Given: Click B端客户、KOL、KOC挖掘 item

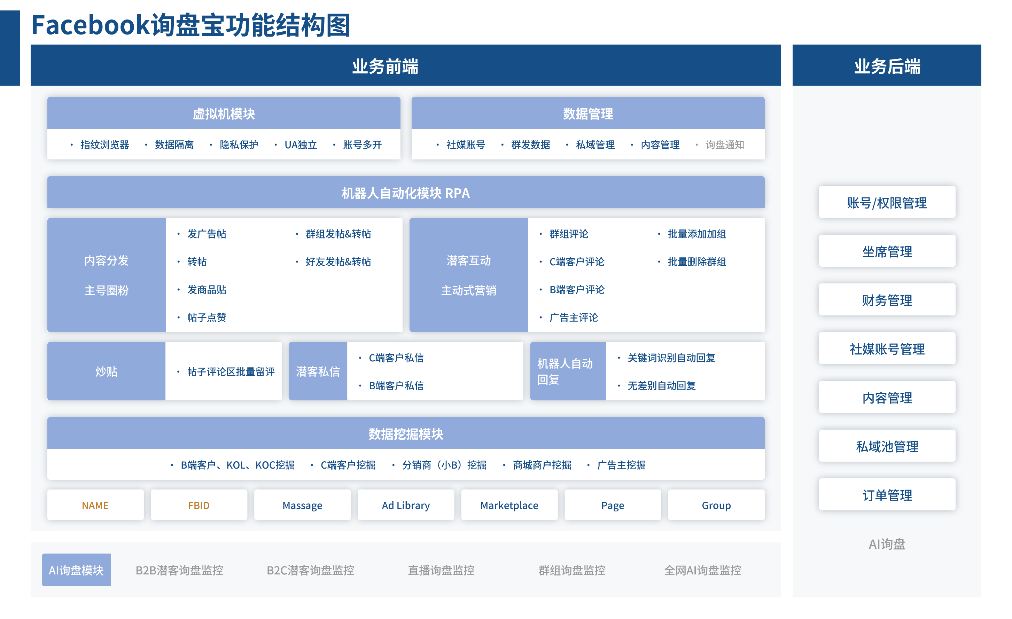Looking at the screenshot, I should pos(238,465).
